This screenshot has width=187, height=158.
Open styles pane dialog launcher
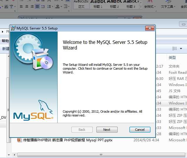point(156,11)
